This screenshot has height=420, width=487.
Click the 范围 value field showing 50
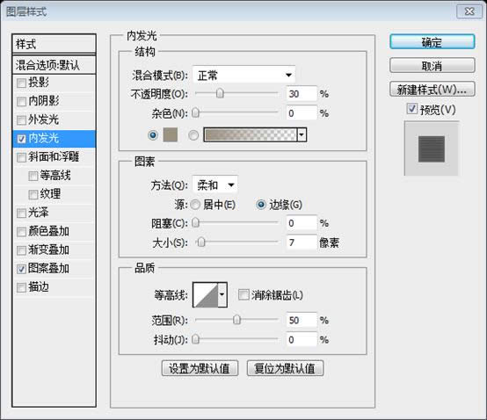click(x=302, y=320)
